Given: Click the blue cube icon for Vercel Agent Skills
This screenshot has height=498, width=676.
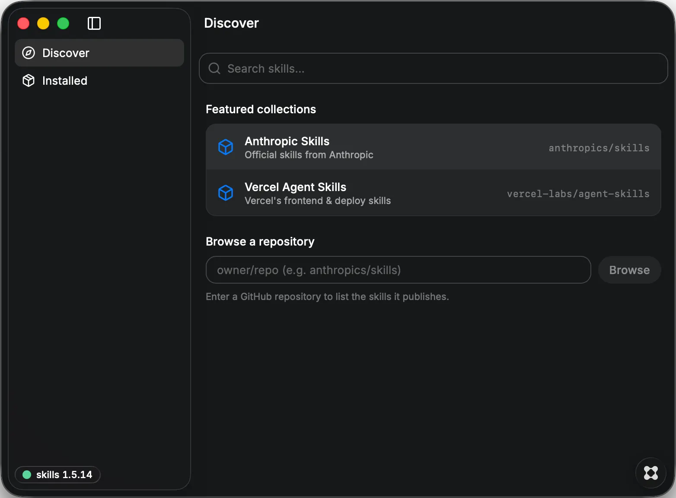Looking at the screenshot, I should (x=226, y=193).
